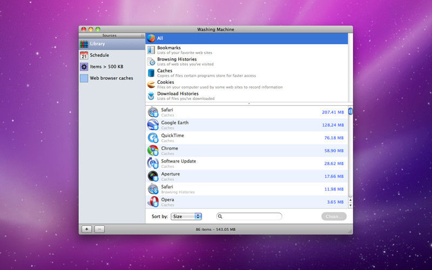Click the 17.66 MB size value

pos(334,177)
